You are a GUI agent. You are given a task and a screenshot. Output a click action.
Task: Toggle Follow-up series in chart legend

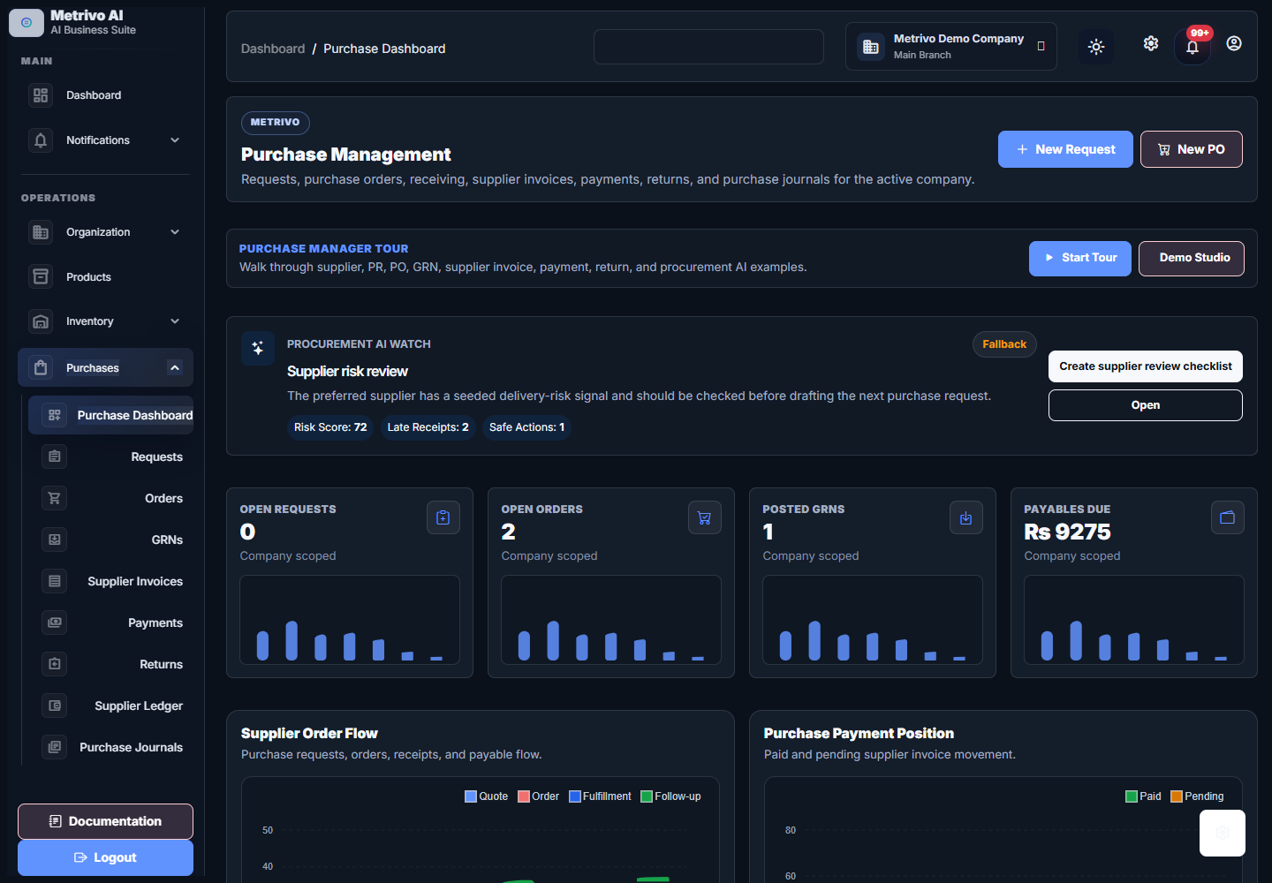click(671, 796)
